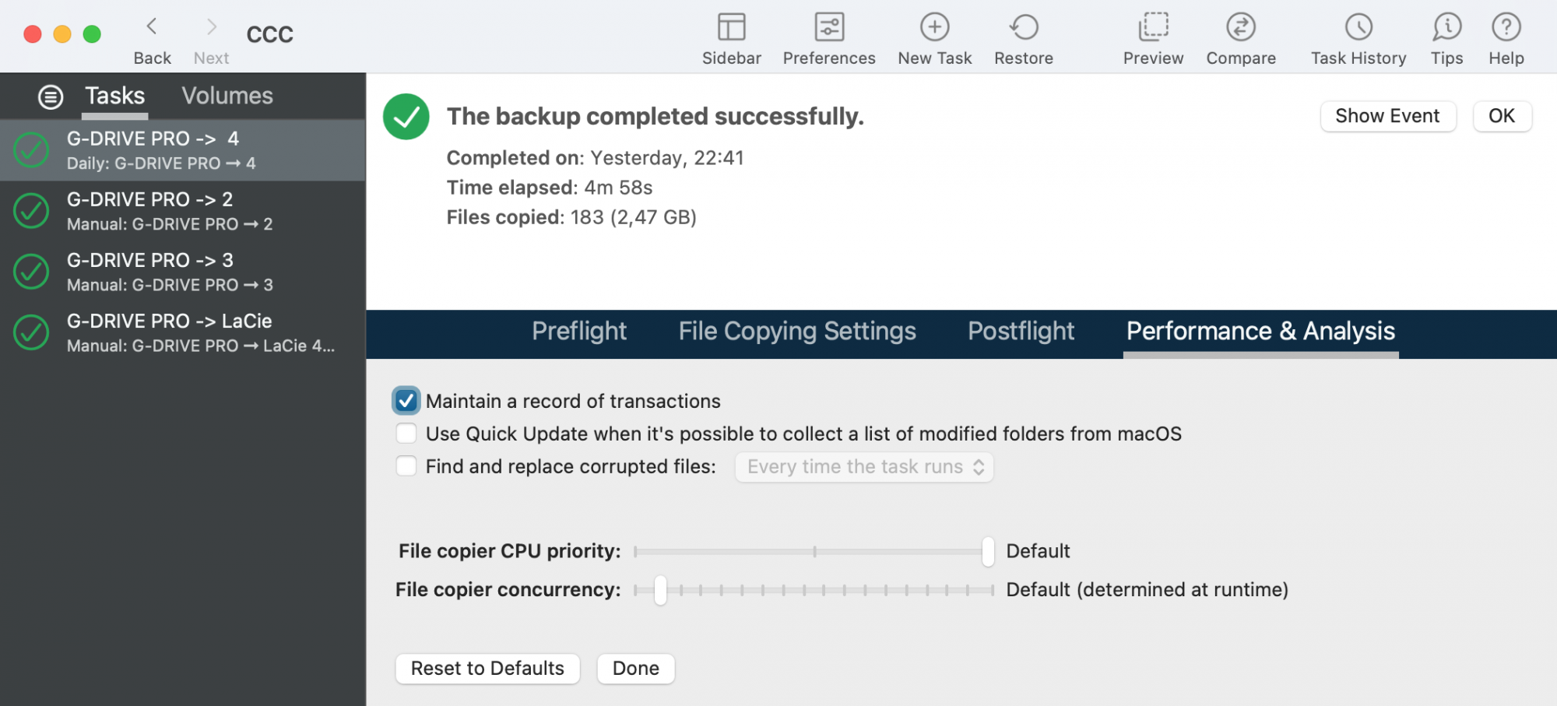This screenshot has width=1557, height=706.
Task: Open the Tips lightbulb icon
Action: pos(1446,28)
